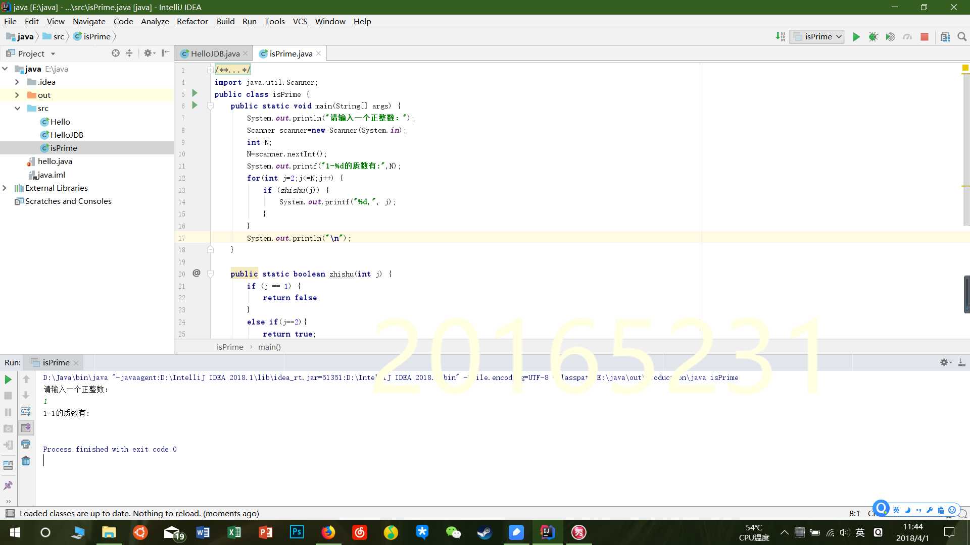Collapse the java root project node
This screenshot has width=970, height=545.
[x=5, y=69]
